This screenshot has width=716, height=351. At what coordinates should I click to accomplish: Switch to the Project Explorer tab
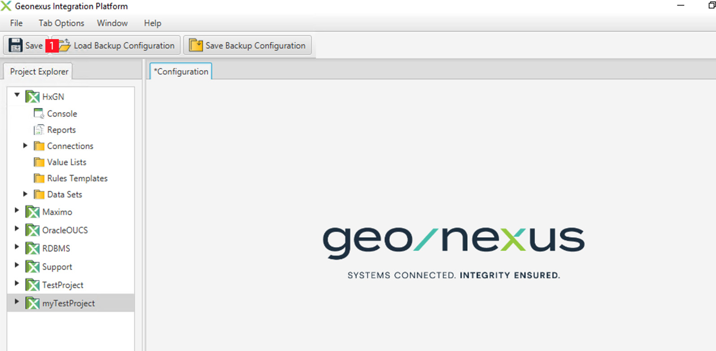click(x=39, y=71)
